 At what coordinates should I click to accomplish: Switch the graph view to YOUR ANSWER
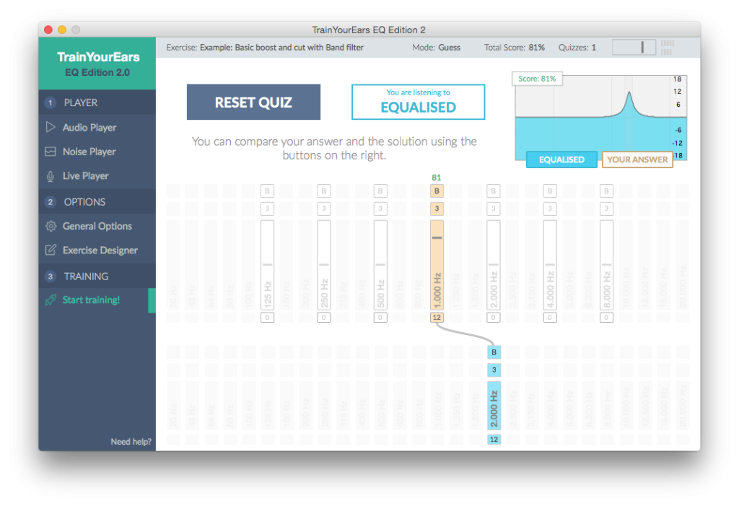click(x=637, y=160)
